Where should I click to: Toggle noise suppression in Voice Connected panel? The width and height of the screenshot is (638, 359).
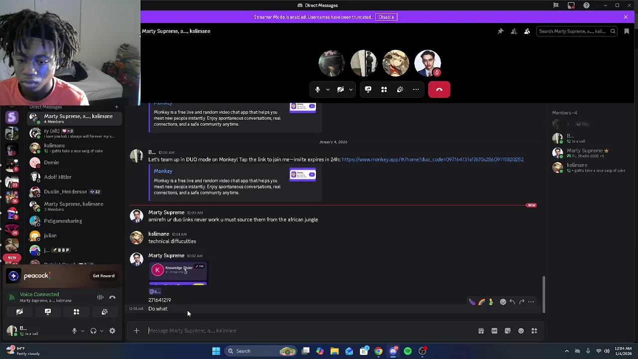(100, 297)
